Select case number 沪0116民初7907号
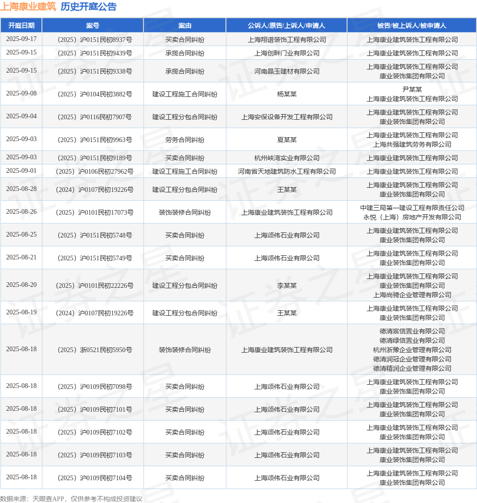 [x=95, y=117]
